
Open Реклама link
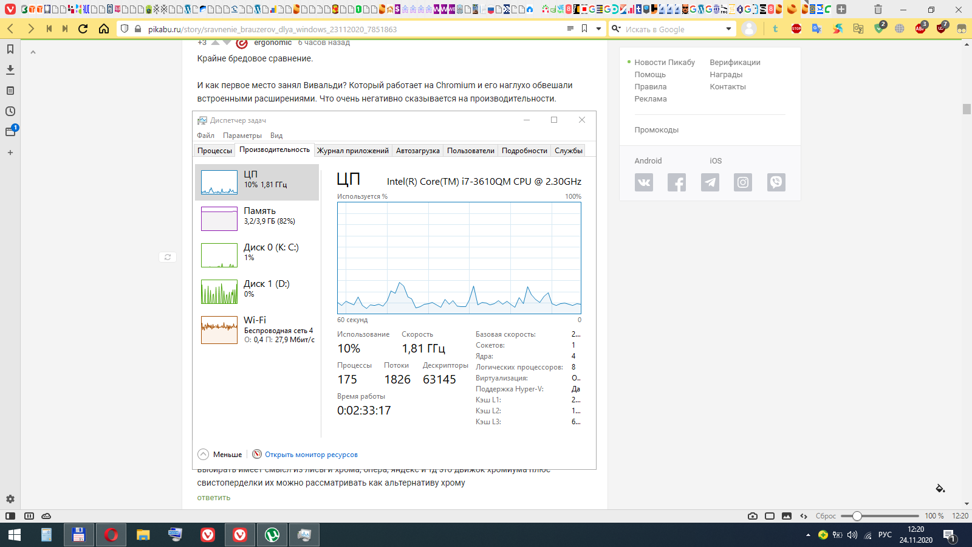point(651,98)
